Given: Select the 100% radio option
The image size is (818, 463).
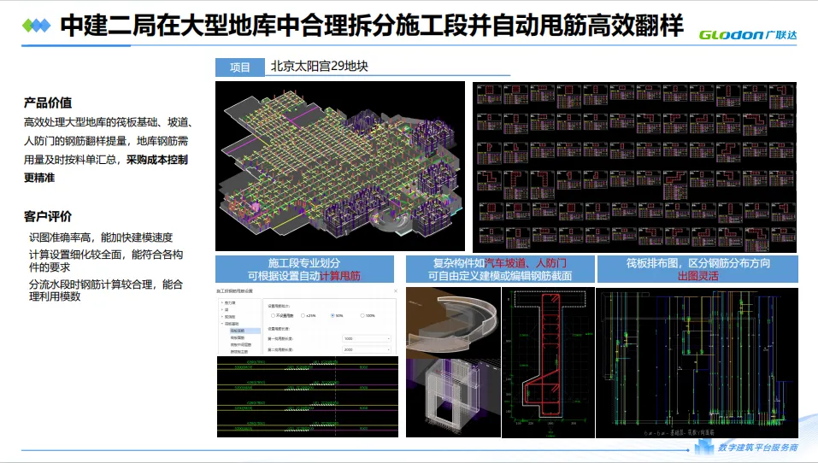Looking at the screenshot, I should pos(362,315).
